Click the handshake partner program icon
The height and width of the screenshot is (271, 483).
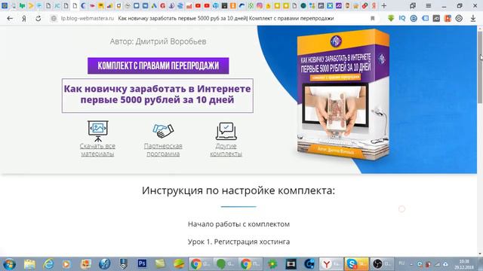coord(163,130)
